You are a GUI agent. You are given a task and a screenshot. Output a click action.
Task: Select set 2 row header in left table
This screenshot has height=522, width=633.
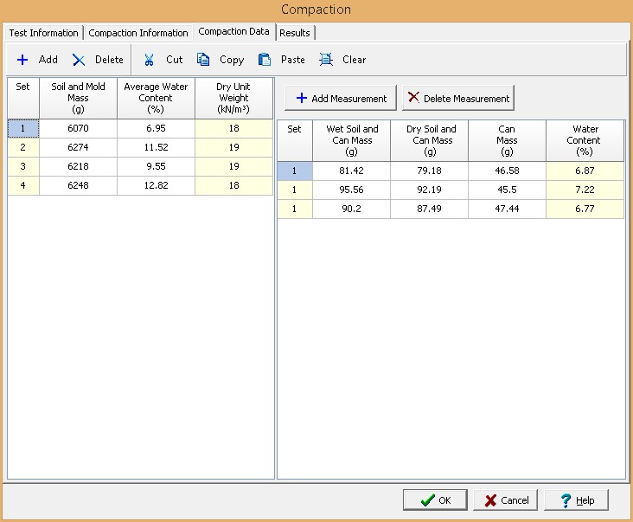point(23,148)
